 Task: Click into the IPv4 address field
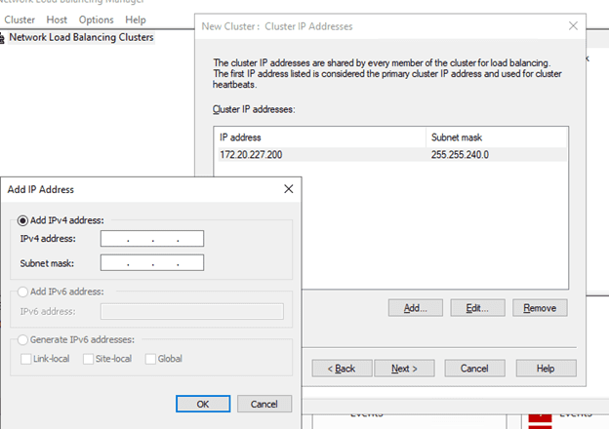coord(151,239)
